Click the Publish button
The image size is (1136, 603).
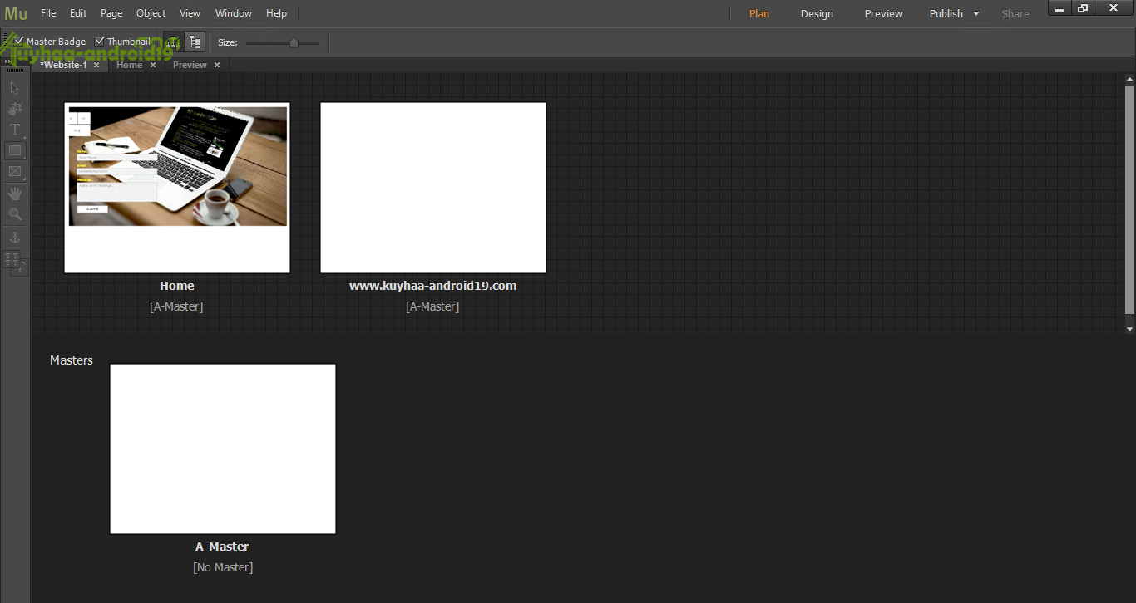click(946, 13)
